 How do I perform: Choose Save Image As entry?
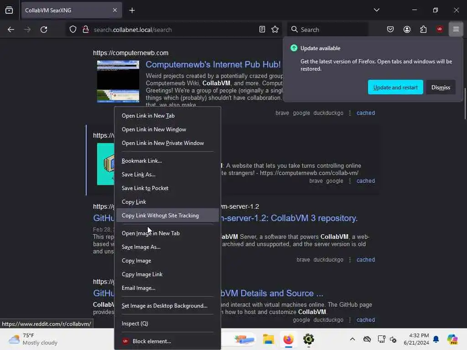click(x=168, y=247)
